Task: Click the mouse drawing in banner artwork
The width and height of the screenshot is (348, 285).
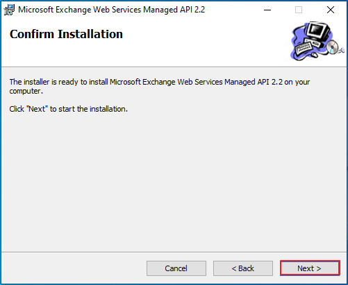Action: [x=314, y=55]
